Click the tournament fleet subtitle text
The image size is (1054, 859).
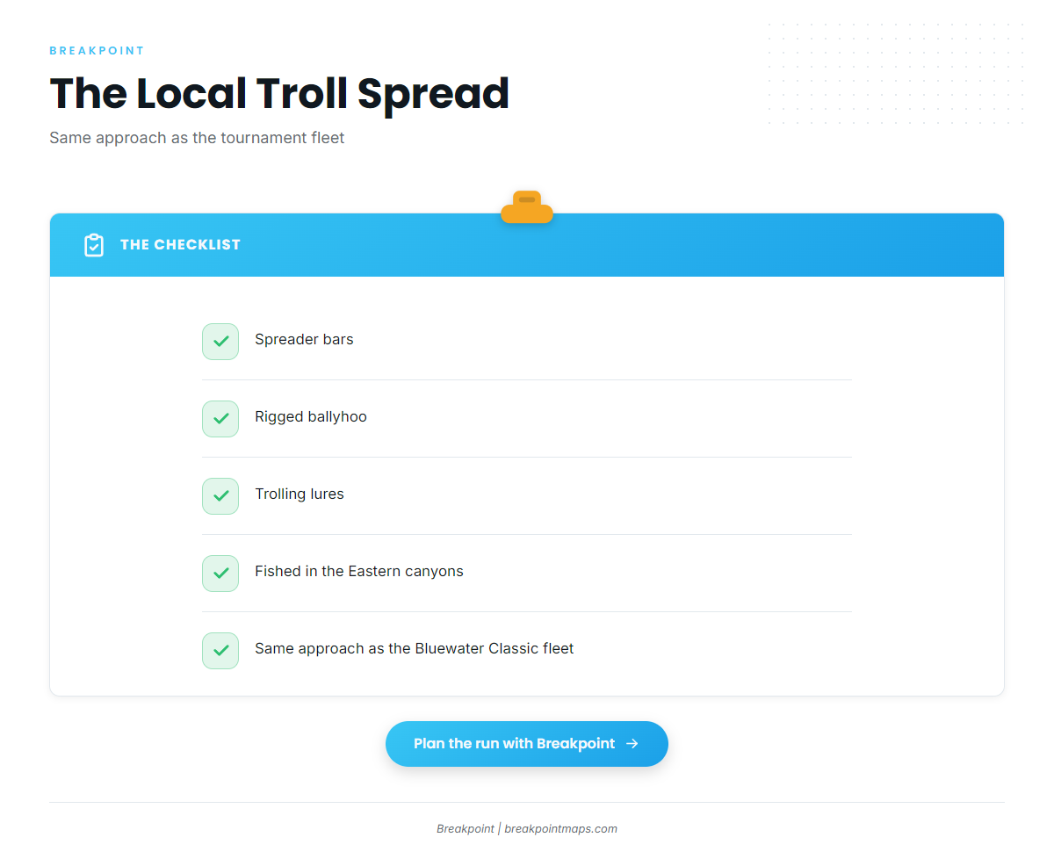197,138
